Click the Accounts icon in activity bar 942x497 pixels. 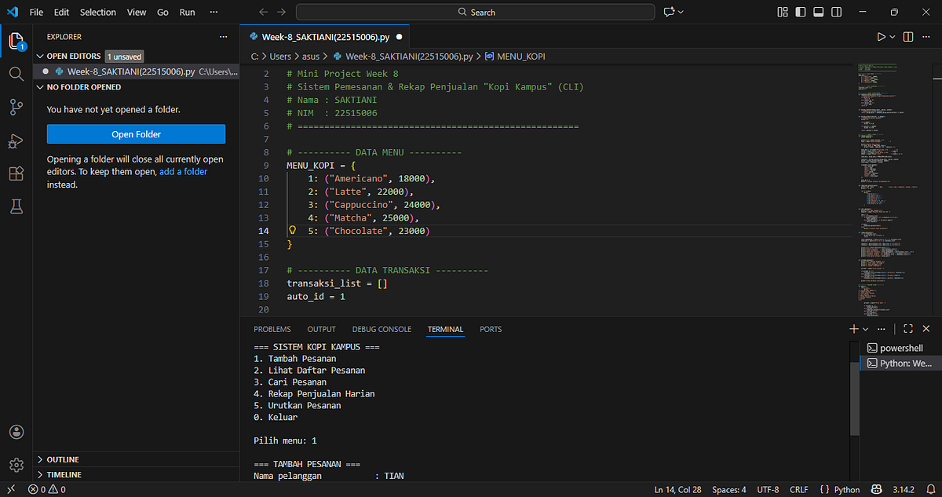pyautogui.click(x=16, y=432)
